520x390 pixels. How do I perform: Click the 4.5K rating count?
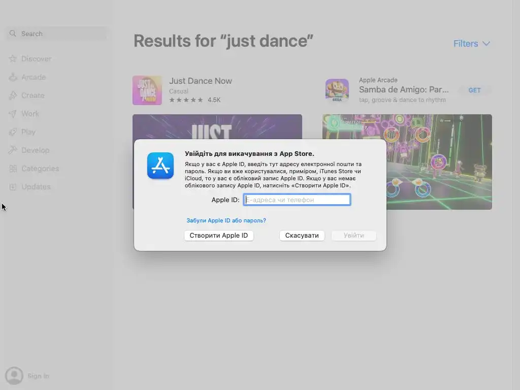(x=214, y=100)
